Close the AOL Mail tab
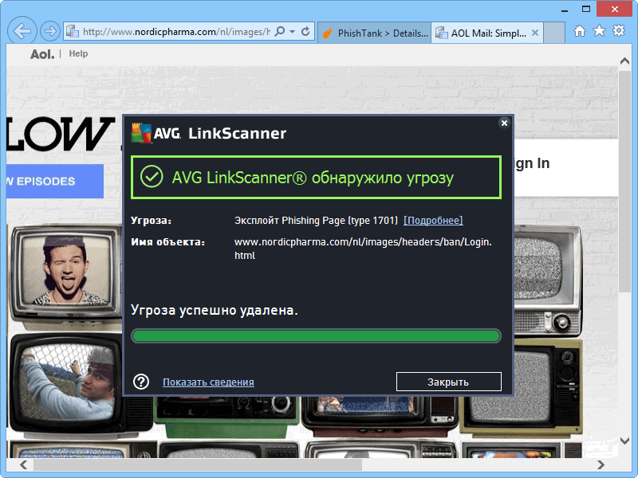638x478 pixels. point(535,33)
